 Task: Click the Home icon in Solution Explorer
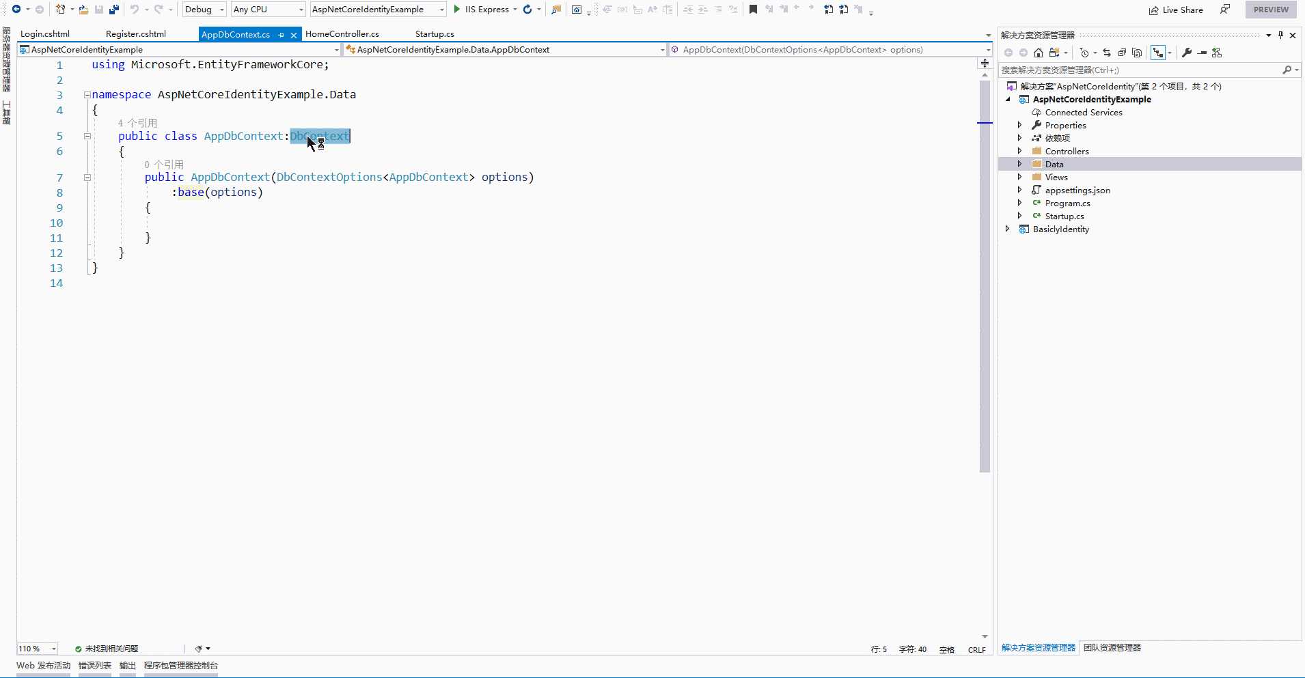1039,53
